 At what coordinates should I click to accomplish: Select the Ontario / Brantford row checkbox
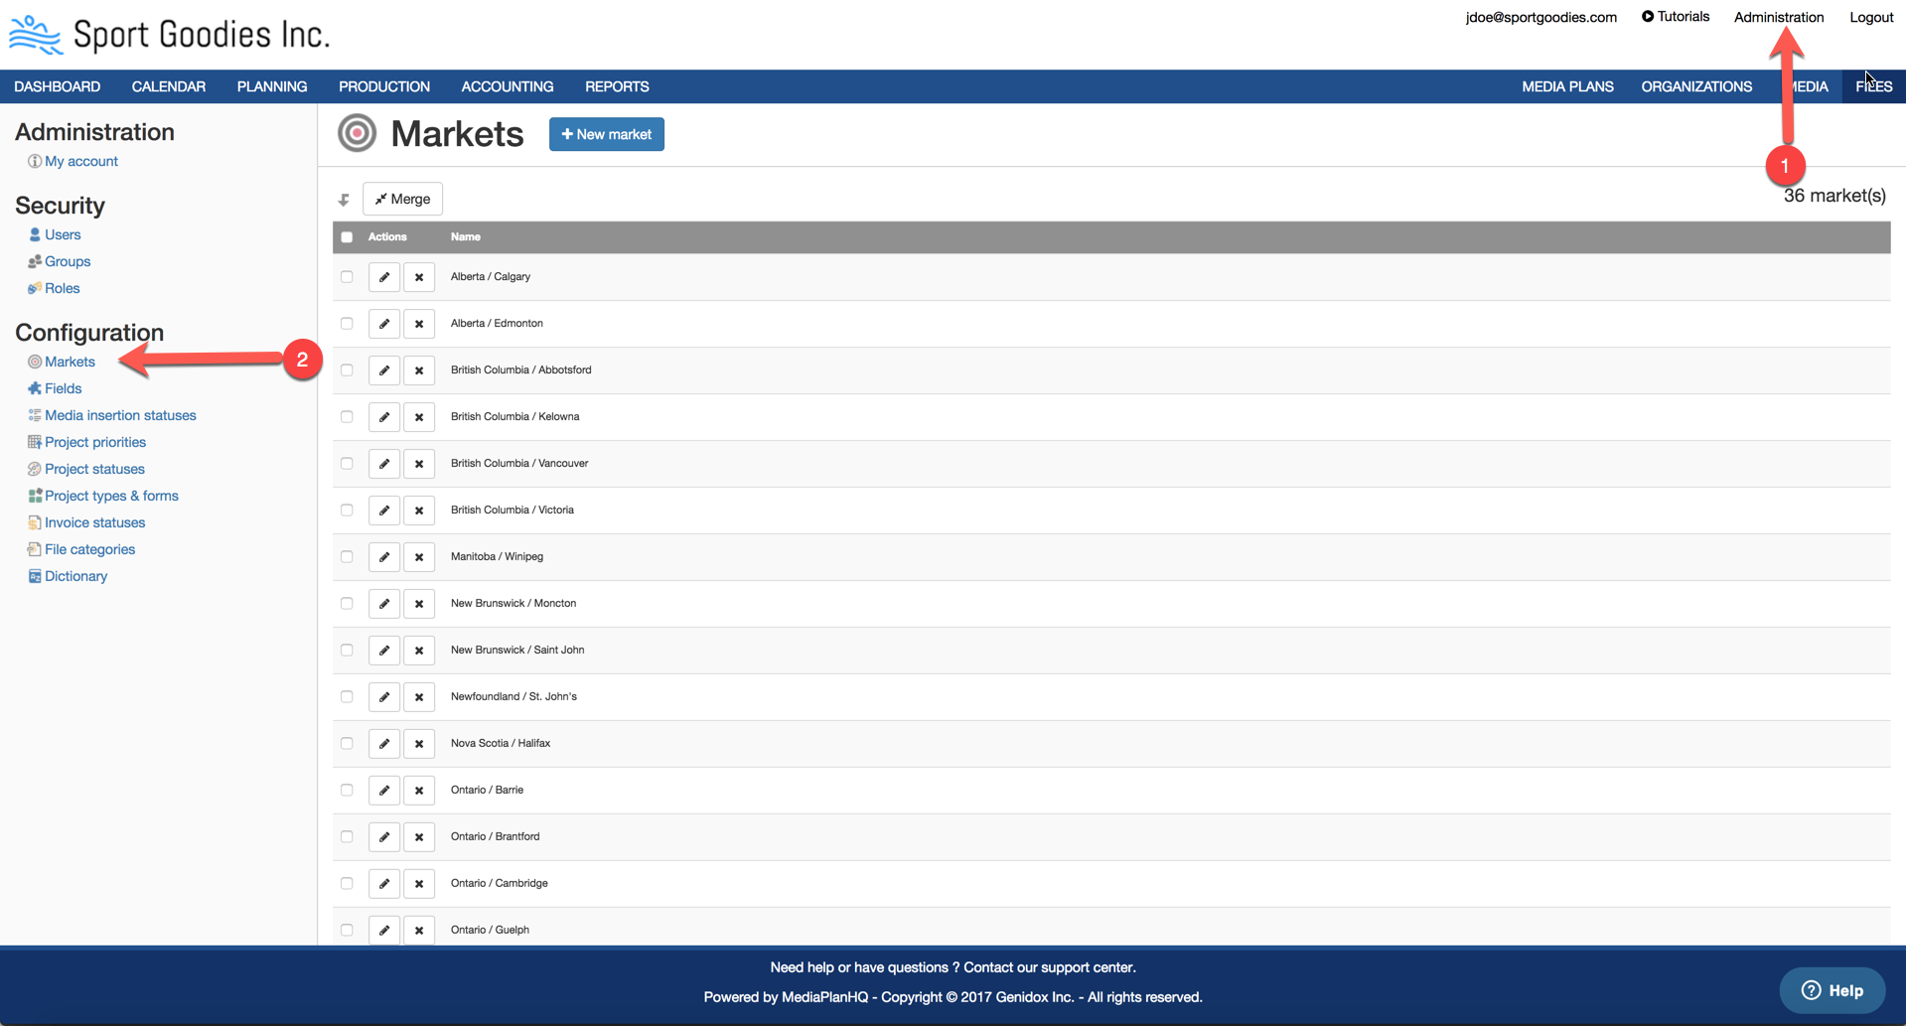point(347,837)
